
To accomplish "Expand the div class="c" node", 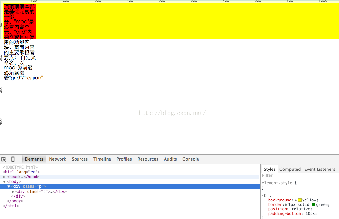I will coord(13,192).
